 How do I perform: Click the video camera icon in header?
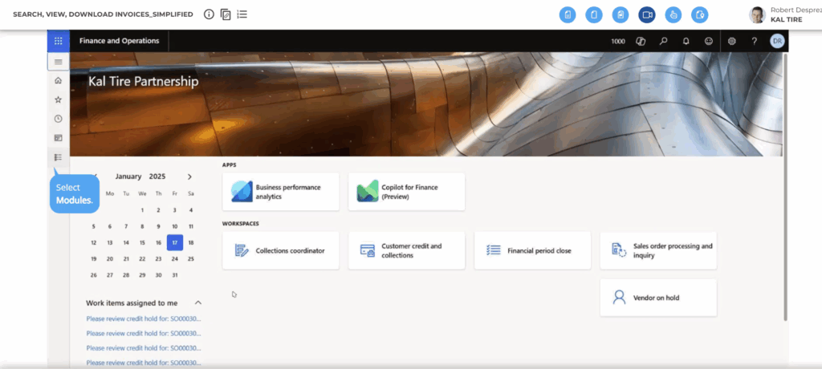pyautogui.click(x=647, y=15)
